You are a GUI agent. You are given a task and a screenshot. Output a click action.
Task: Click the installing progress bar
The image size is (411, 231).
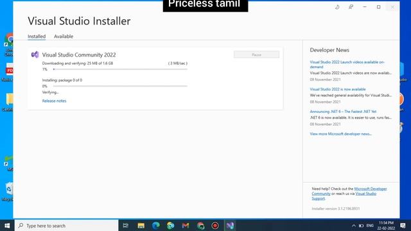pyautogui.click(x=120, y=86)
